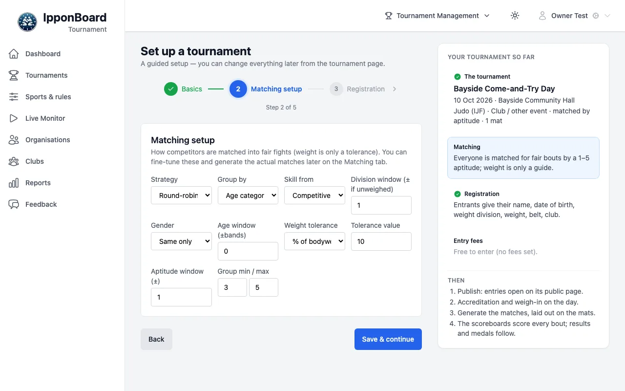The width and height of the screenshot is (625, 391).
Task: Click the Group max input showing 5
Action: 264,287
